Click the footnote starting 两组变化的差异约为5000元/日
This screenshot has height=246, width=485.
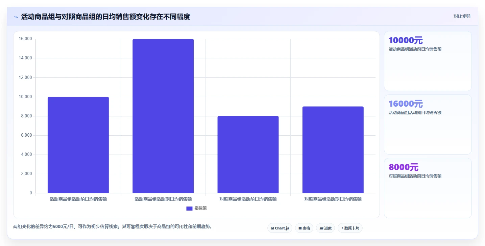pyautogui.click(x=114, y=226)
